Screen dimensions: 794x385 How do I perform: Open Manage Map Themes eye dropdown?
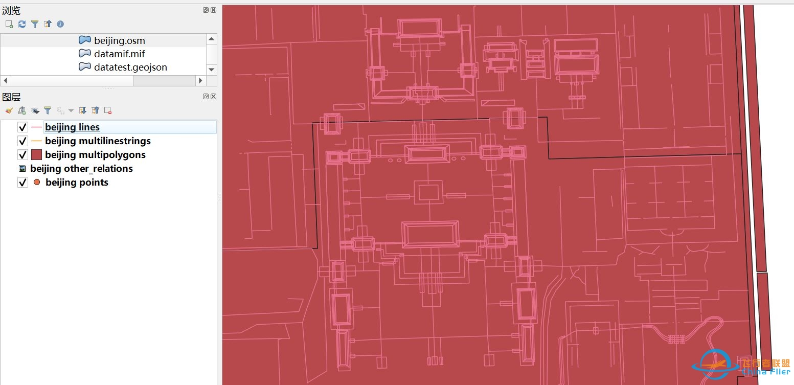click(x=35, y=110)
